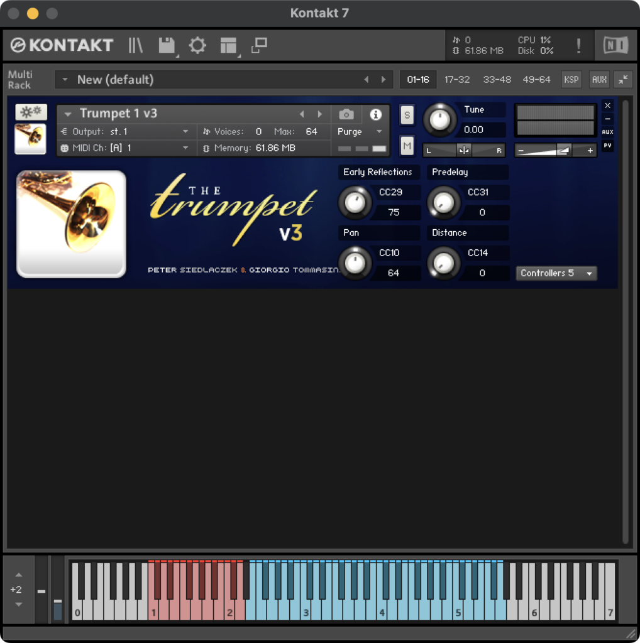Click the floppy disk save icon
The image size is (640, 643).
coord(167,45)
